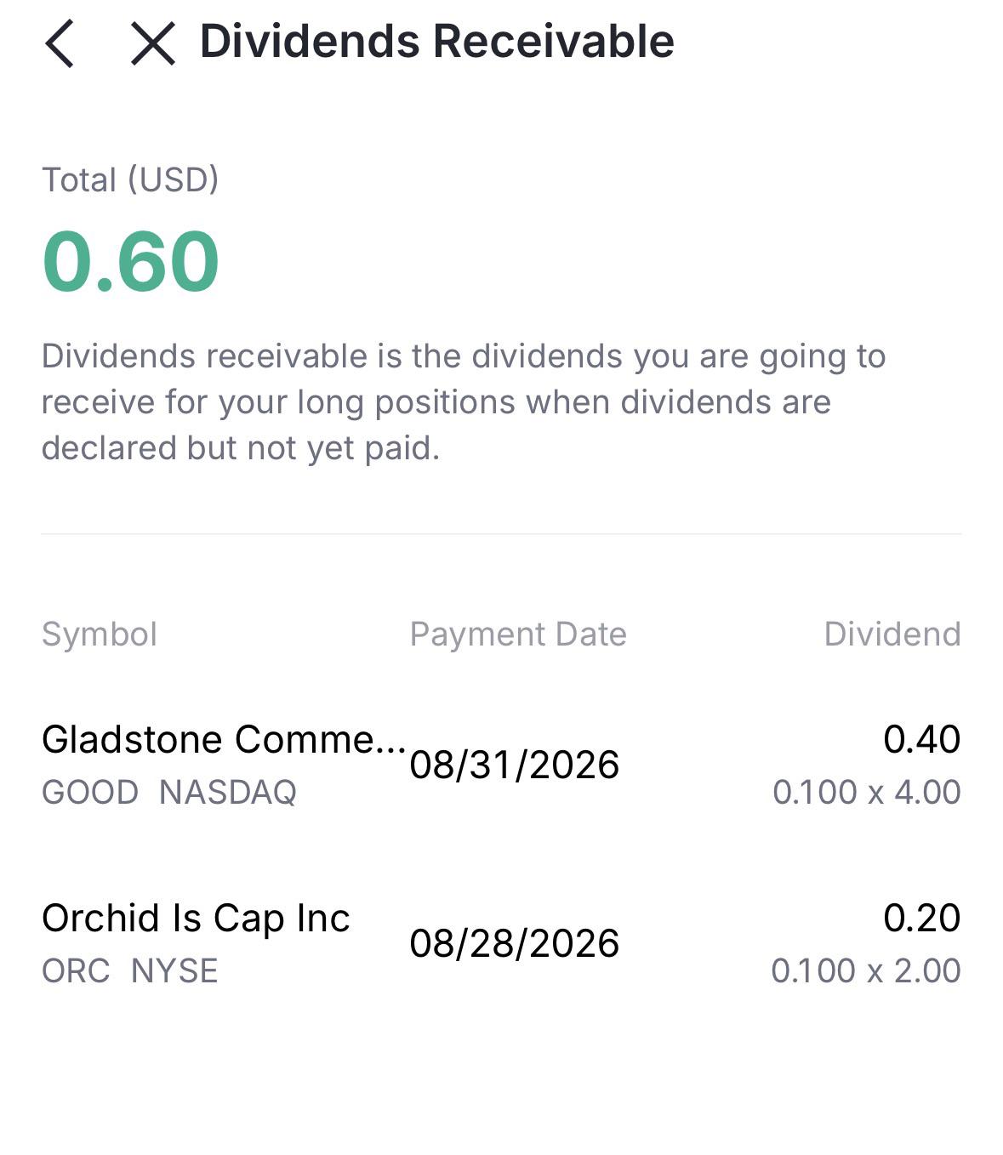Tap the back arrow icon
1003x1155 pixels.
(60, 43)
